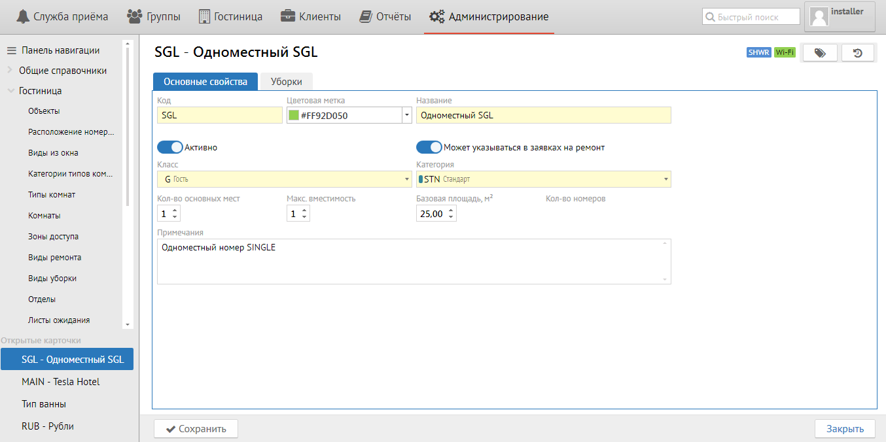Click the hamburger icon beside Панель навигации

(x=11, y=50)
